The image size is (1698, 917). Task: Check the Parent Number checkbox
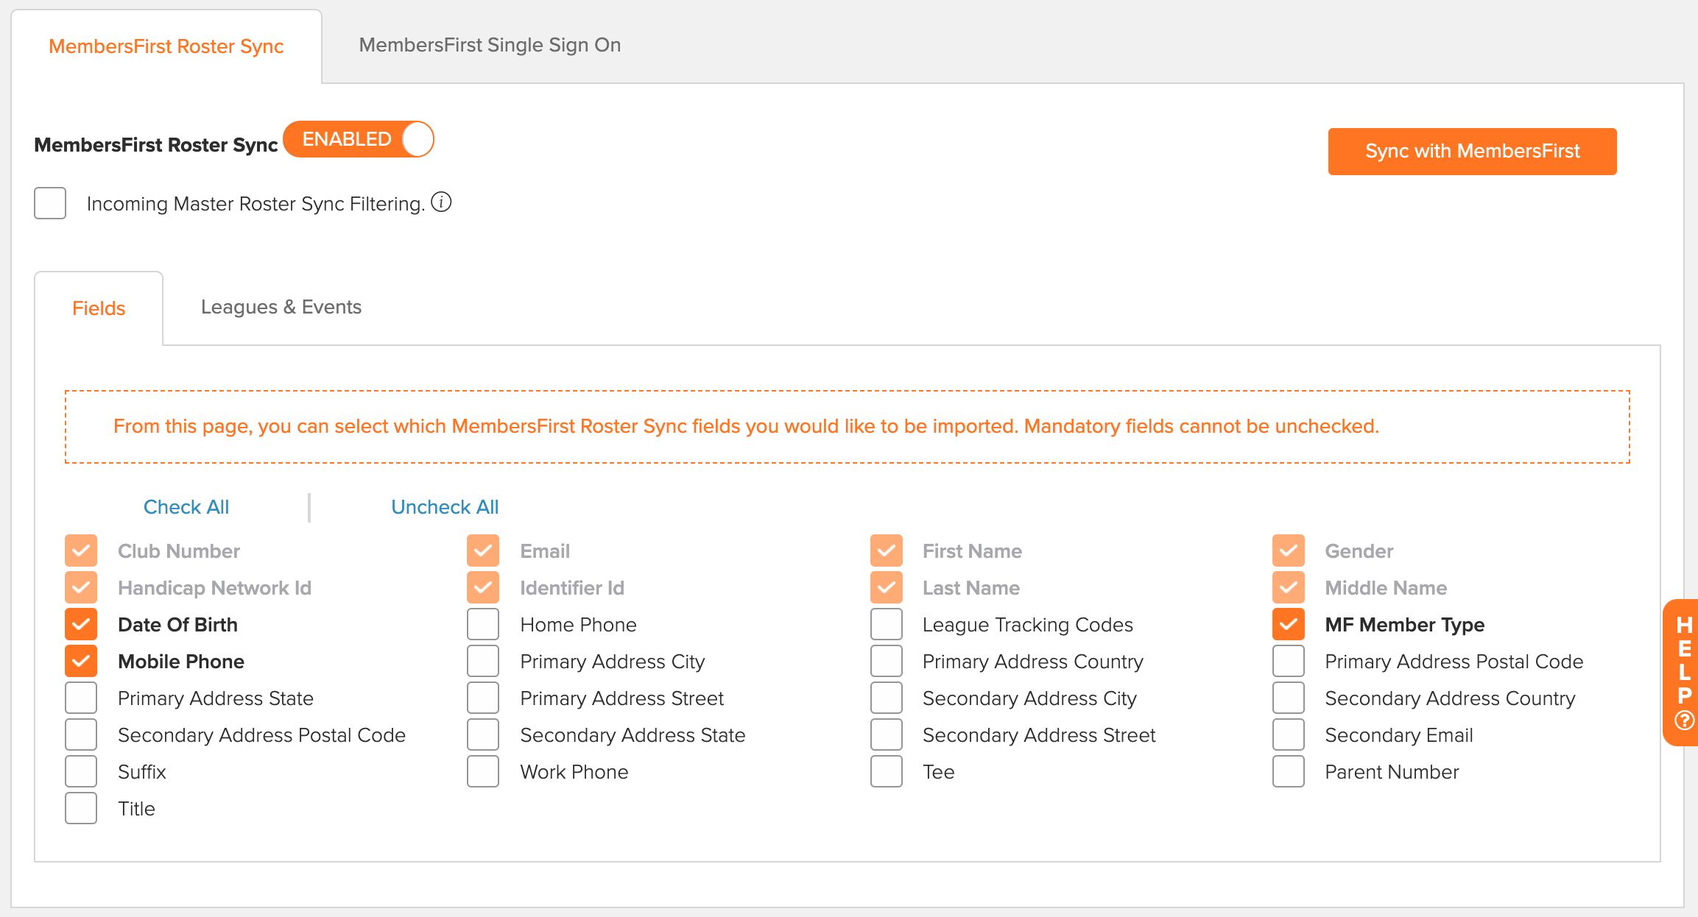tap(1288, 771)
